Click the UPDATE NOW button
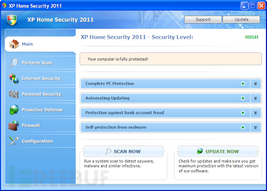This screenshot has height=191, width=267. click(x=218, y=151)
